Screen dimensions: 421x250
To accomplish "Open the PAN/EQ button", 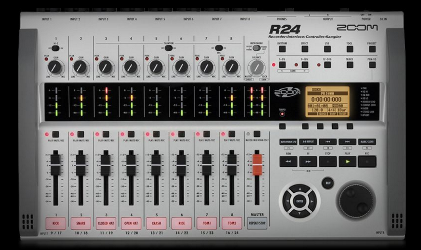I will (372, 65).
